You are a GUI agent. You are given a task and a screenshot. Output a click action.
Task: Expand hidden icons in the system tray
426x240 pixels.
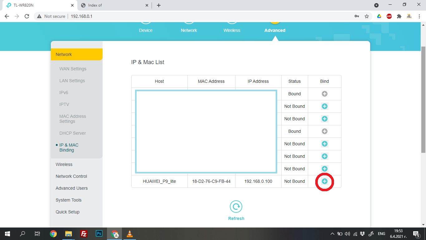[x=332, y=233]
